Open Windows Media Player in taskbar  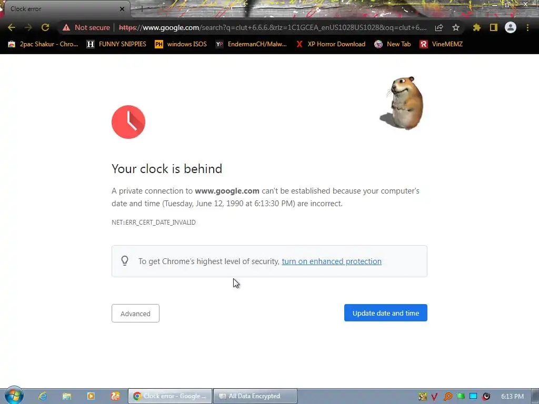click(x=91, y=396)
